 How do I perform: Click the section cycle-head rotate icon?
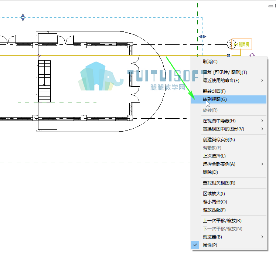252,55
